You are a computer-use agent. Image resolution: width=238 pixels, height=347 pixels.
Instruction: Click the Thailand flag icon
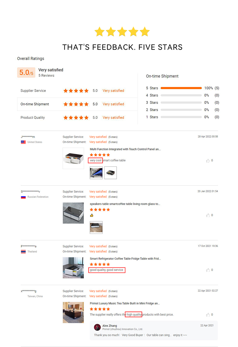point(23,252)
